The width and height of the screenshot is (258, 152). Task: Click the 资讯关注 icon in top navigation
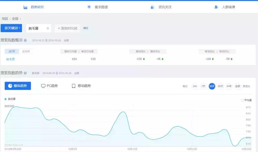click(x=153, y=7)
